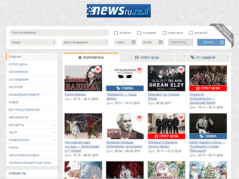This screenshot has height=179, width=239.
Task: Enable the 'гастроли' checkbox
Action: (x=116, y=33)
